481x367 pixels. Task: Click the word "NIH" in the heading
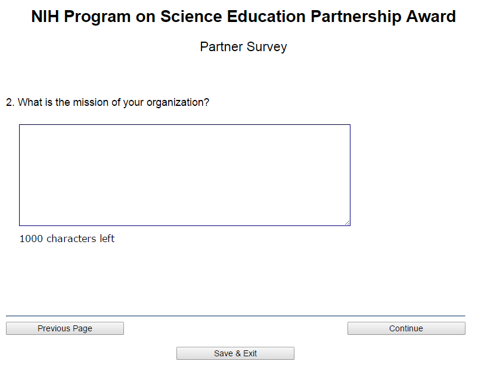tap(45, 17)
